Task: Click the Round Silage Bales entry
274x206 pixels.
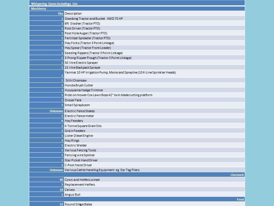Action: click(78, 204)
